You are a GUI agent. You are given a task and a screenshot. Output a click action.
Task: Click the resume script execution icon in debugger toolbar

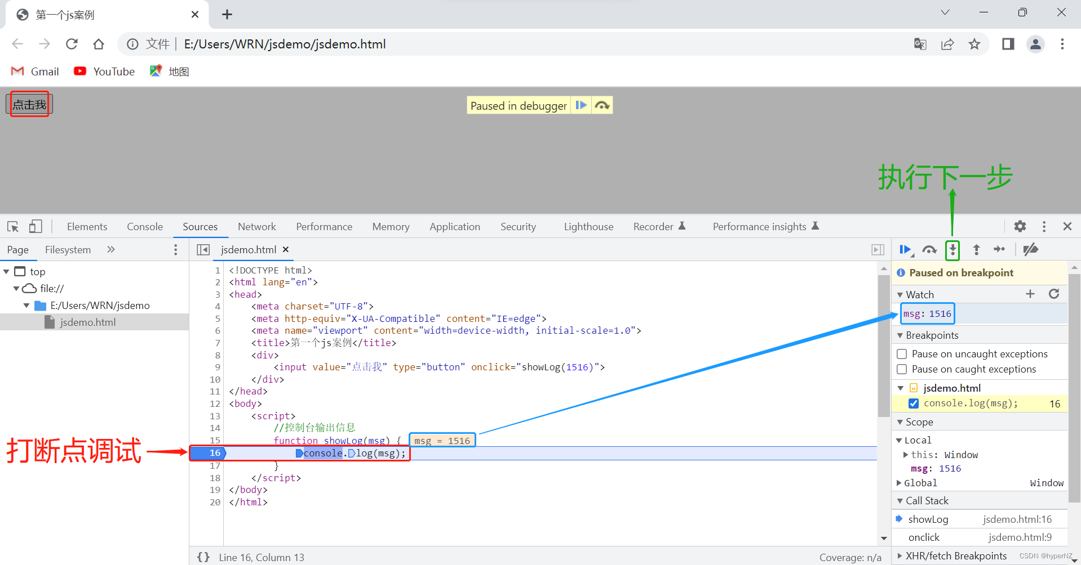(x=905, y=249)
